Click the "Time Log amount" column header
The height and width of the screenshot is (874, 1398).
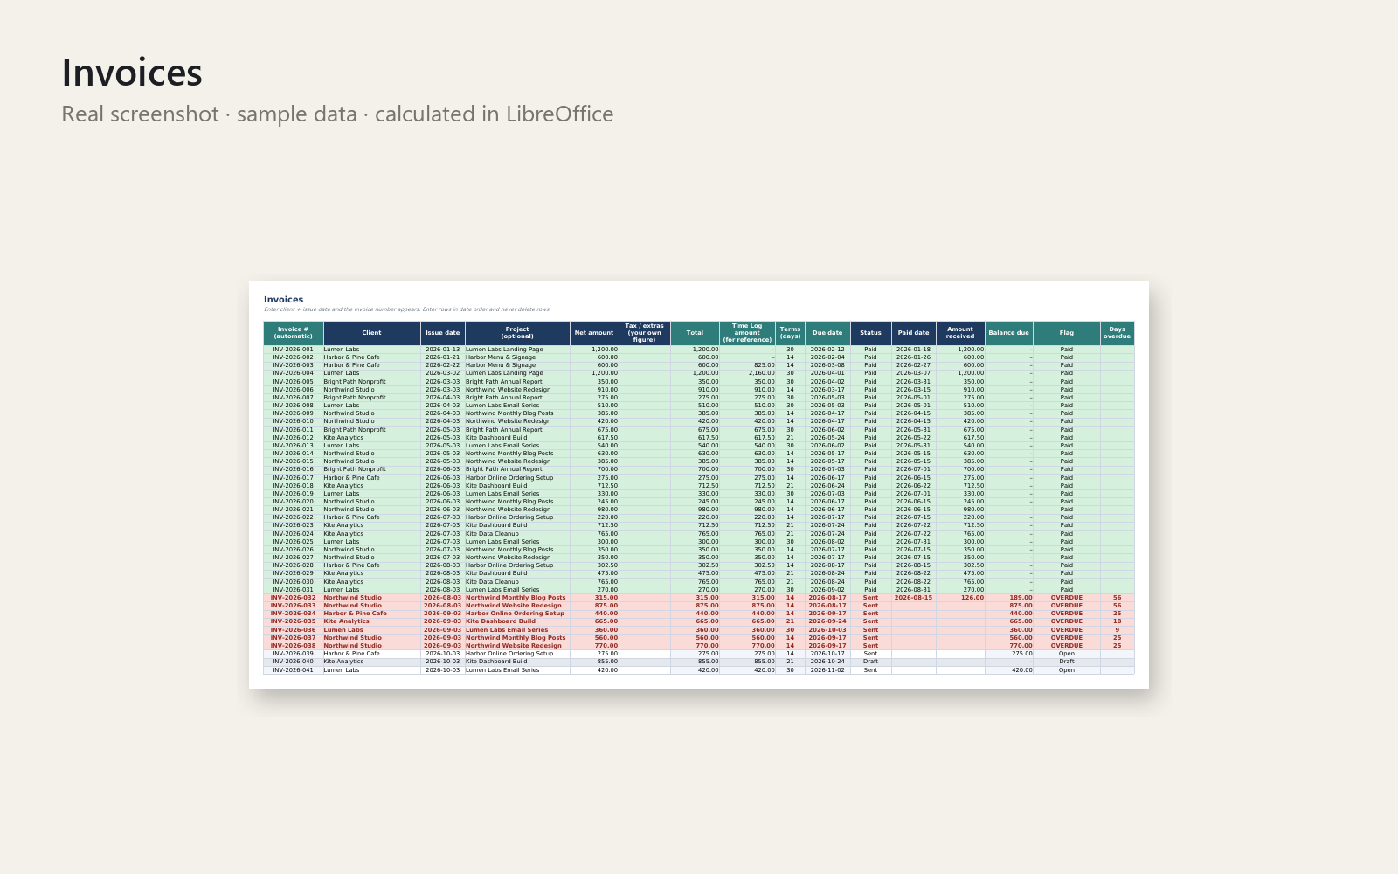pos(748,333)
